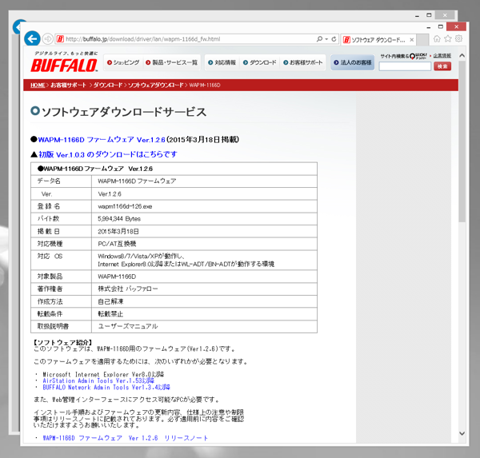
Task: Open the ショッピング menu item
Action: 123,62
